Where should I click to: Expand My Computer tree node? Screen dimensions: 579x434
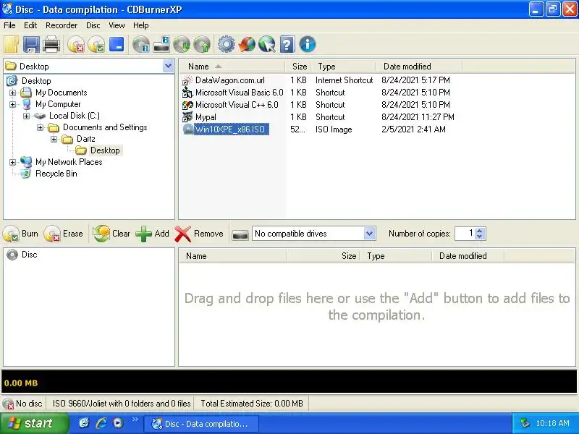[12, 104]
